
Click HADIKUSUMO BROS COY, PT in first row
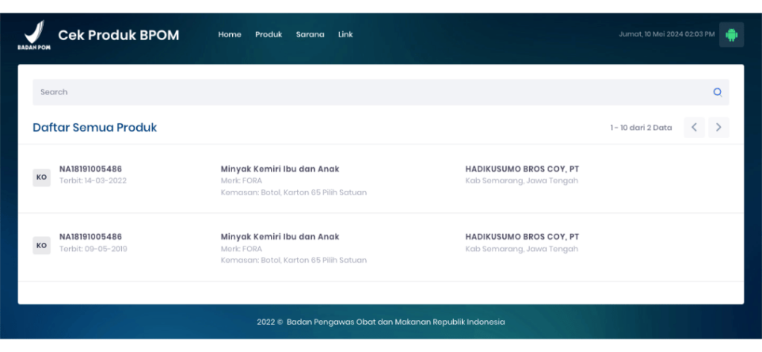tap(522, 169)
